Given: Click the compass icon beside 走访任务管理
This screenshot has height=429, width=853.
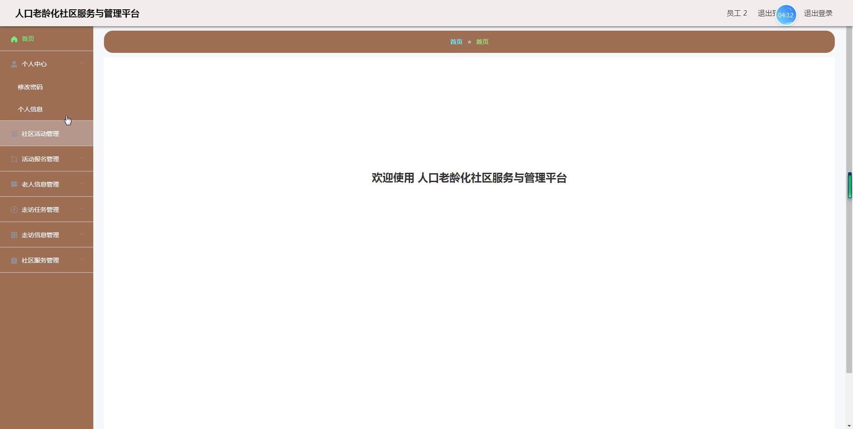Looking at the screenshot, I should pyautogui.click(x=14, y=210).
